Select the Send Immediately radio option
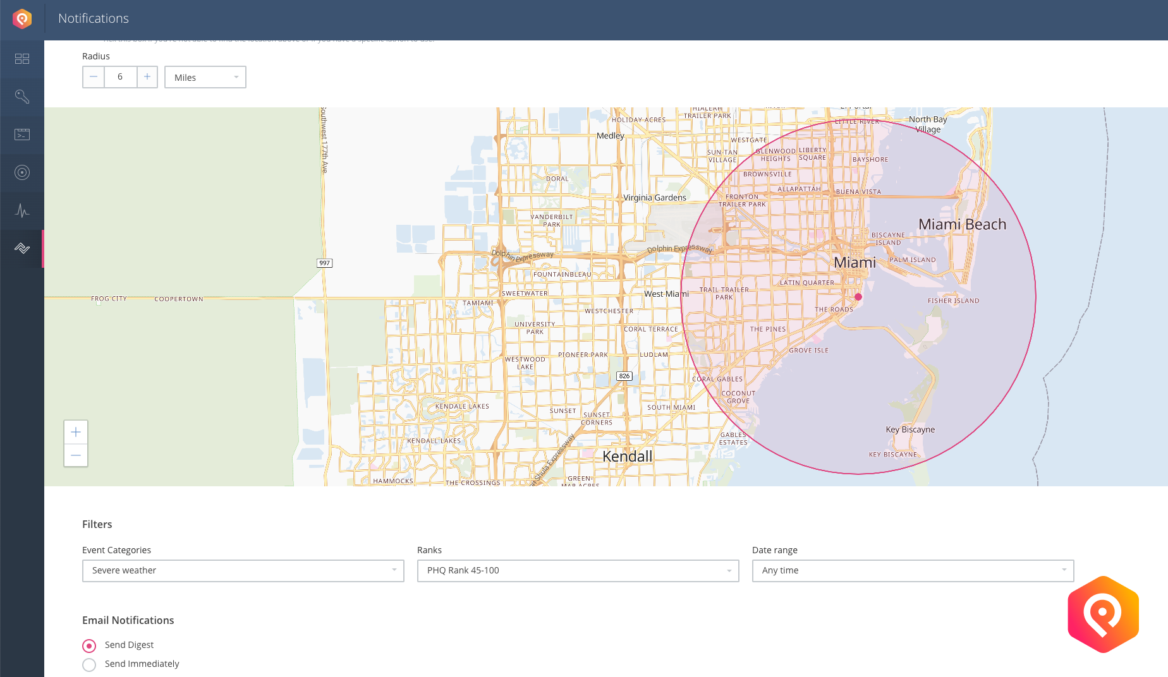 click(89, 664)
